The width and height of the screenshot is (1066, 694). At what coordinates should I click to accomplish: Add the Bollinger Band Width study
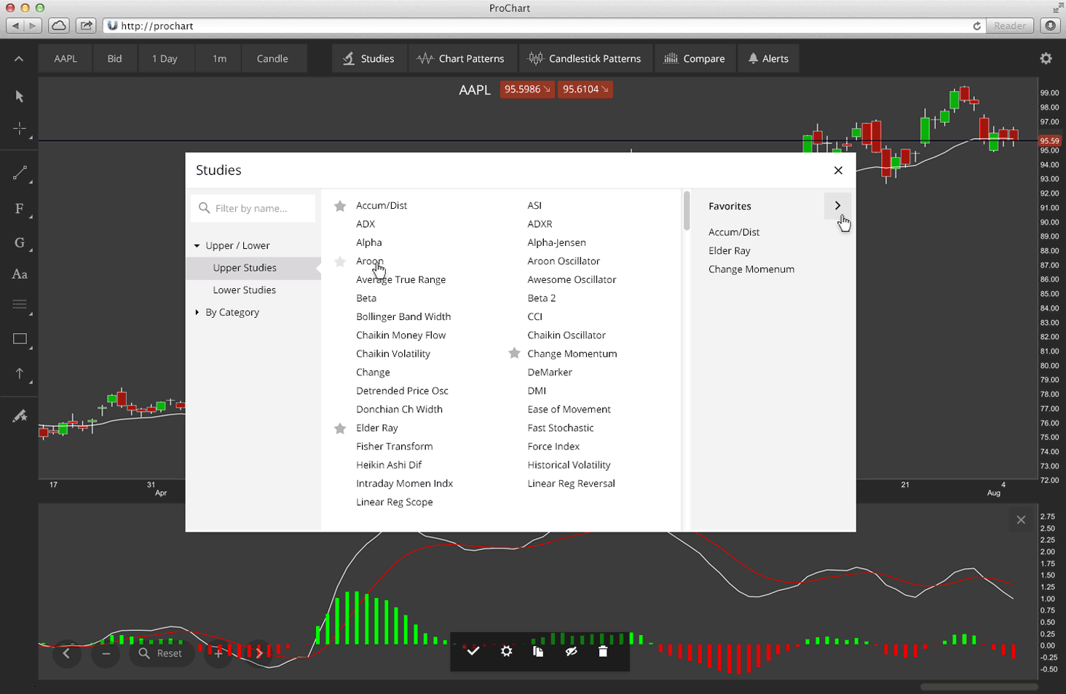pos(403,316)
